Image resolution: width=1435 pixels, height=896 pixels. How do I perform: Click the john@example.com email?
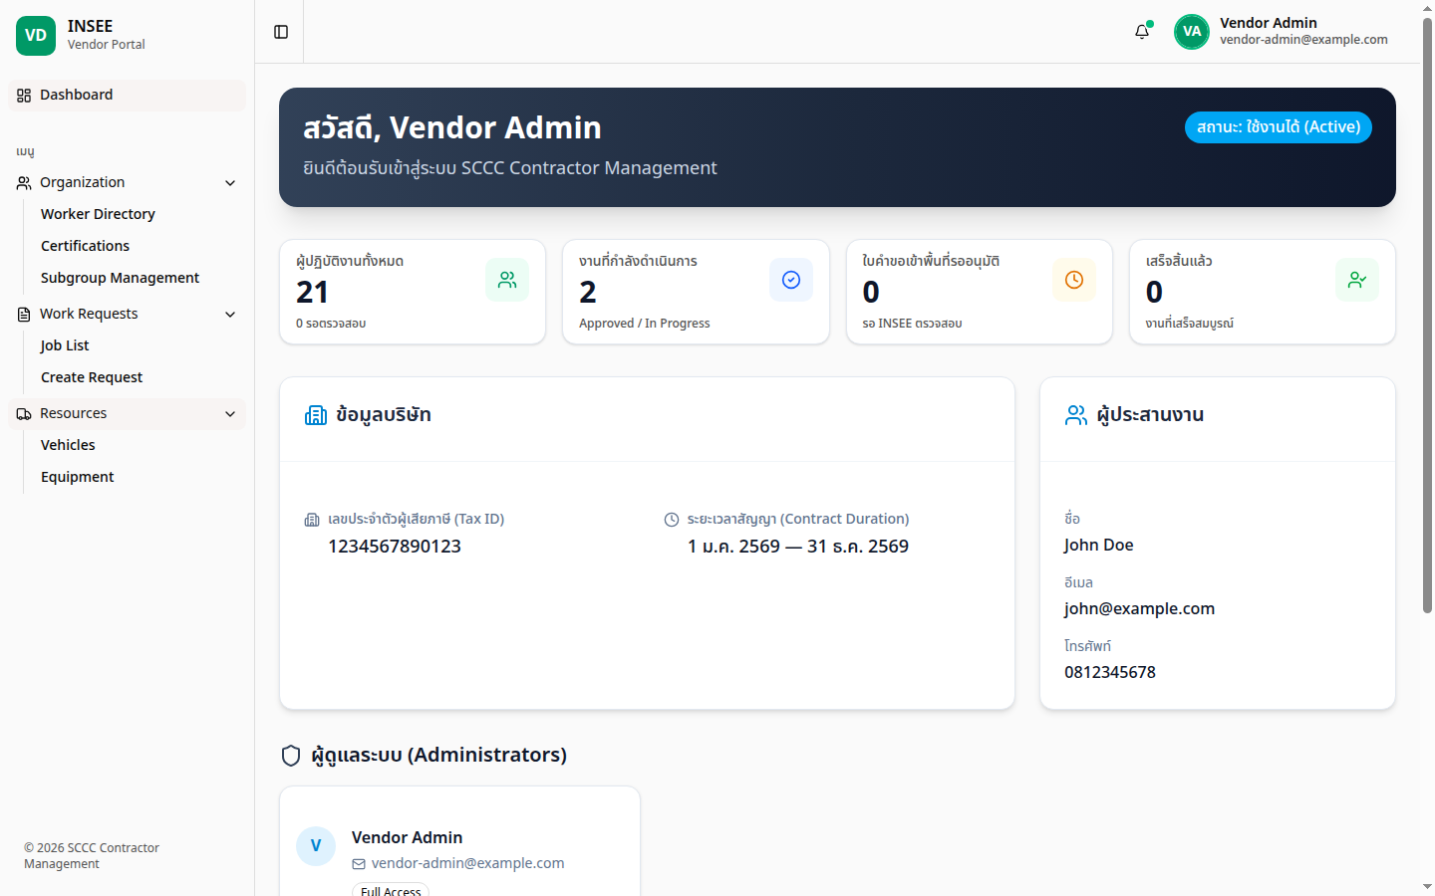(1139, 608)
